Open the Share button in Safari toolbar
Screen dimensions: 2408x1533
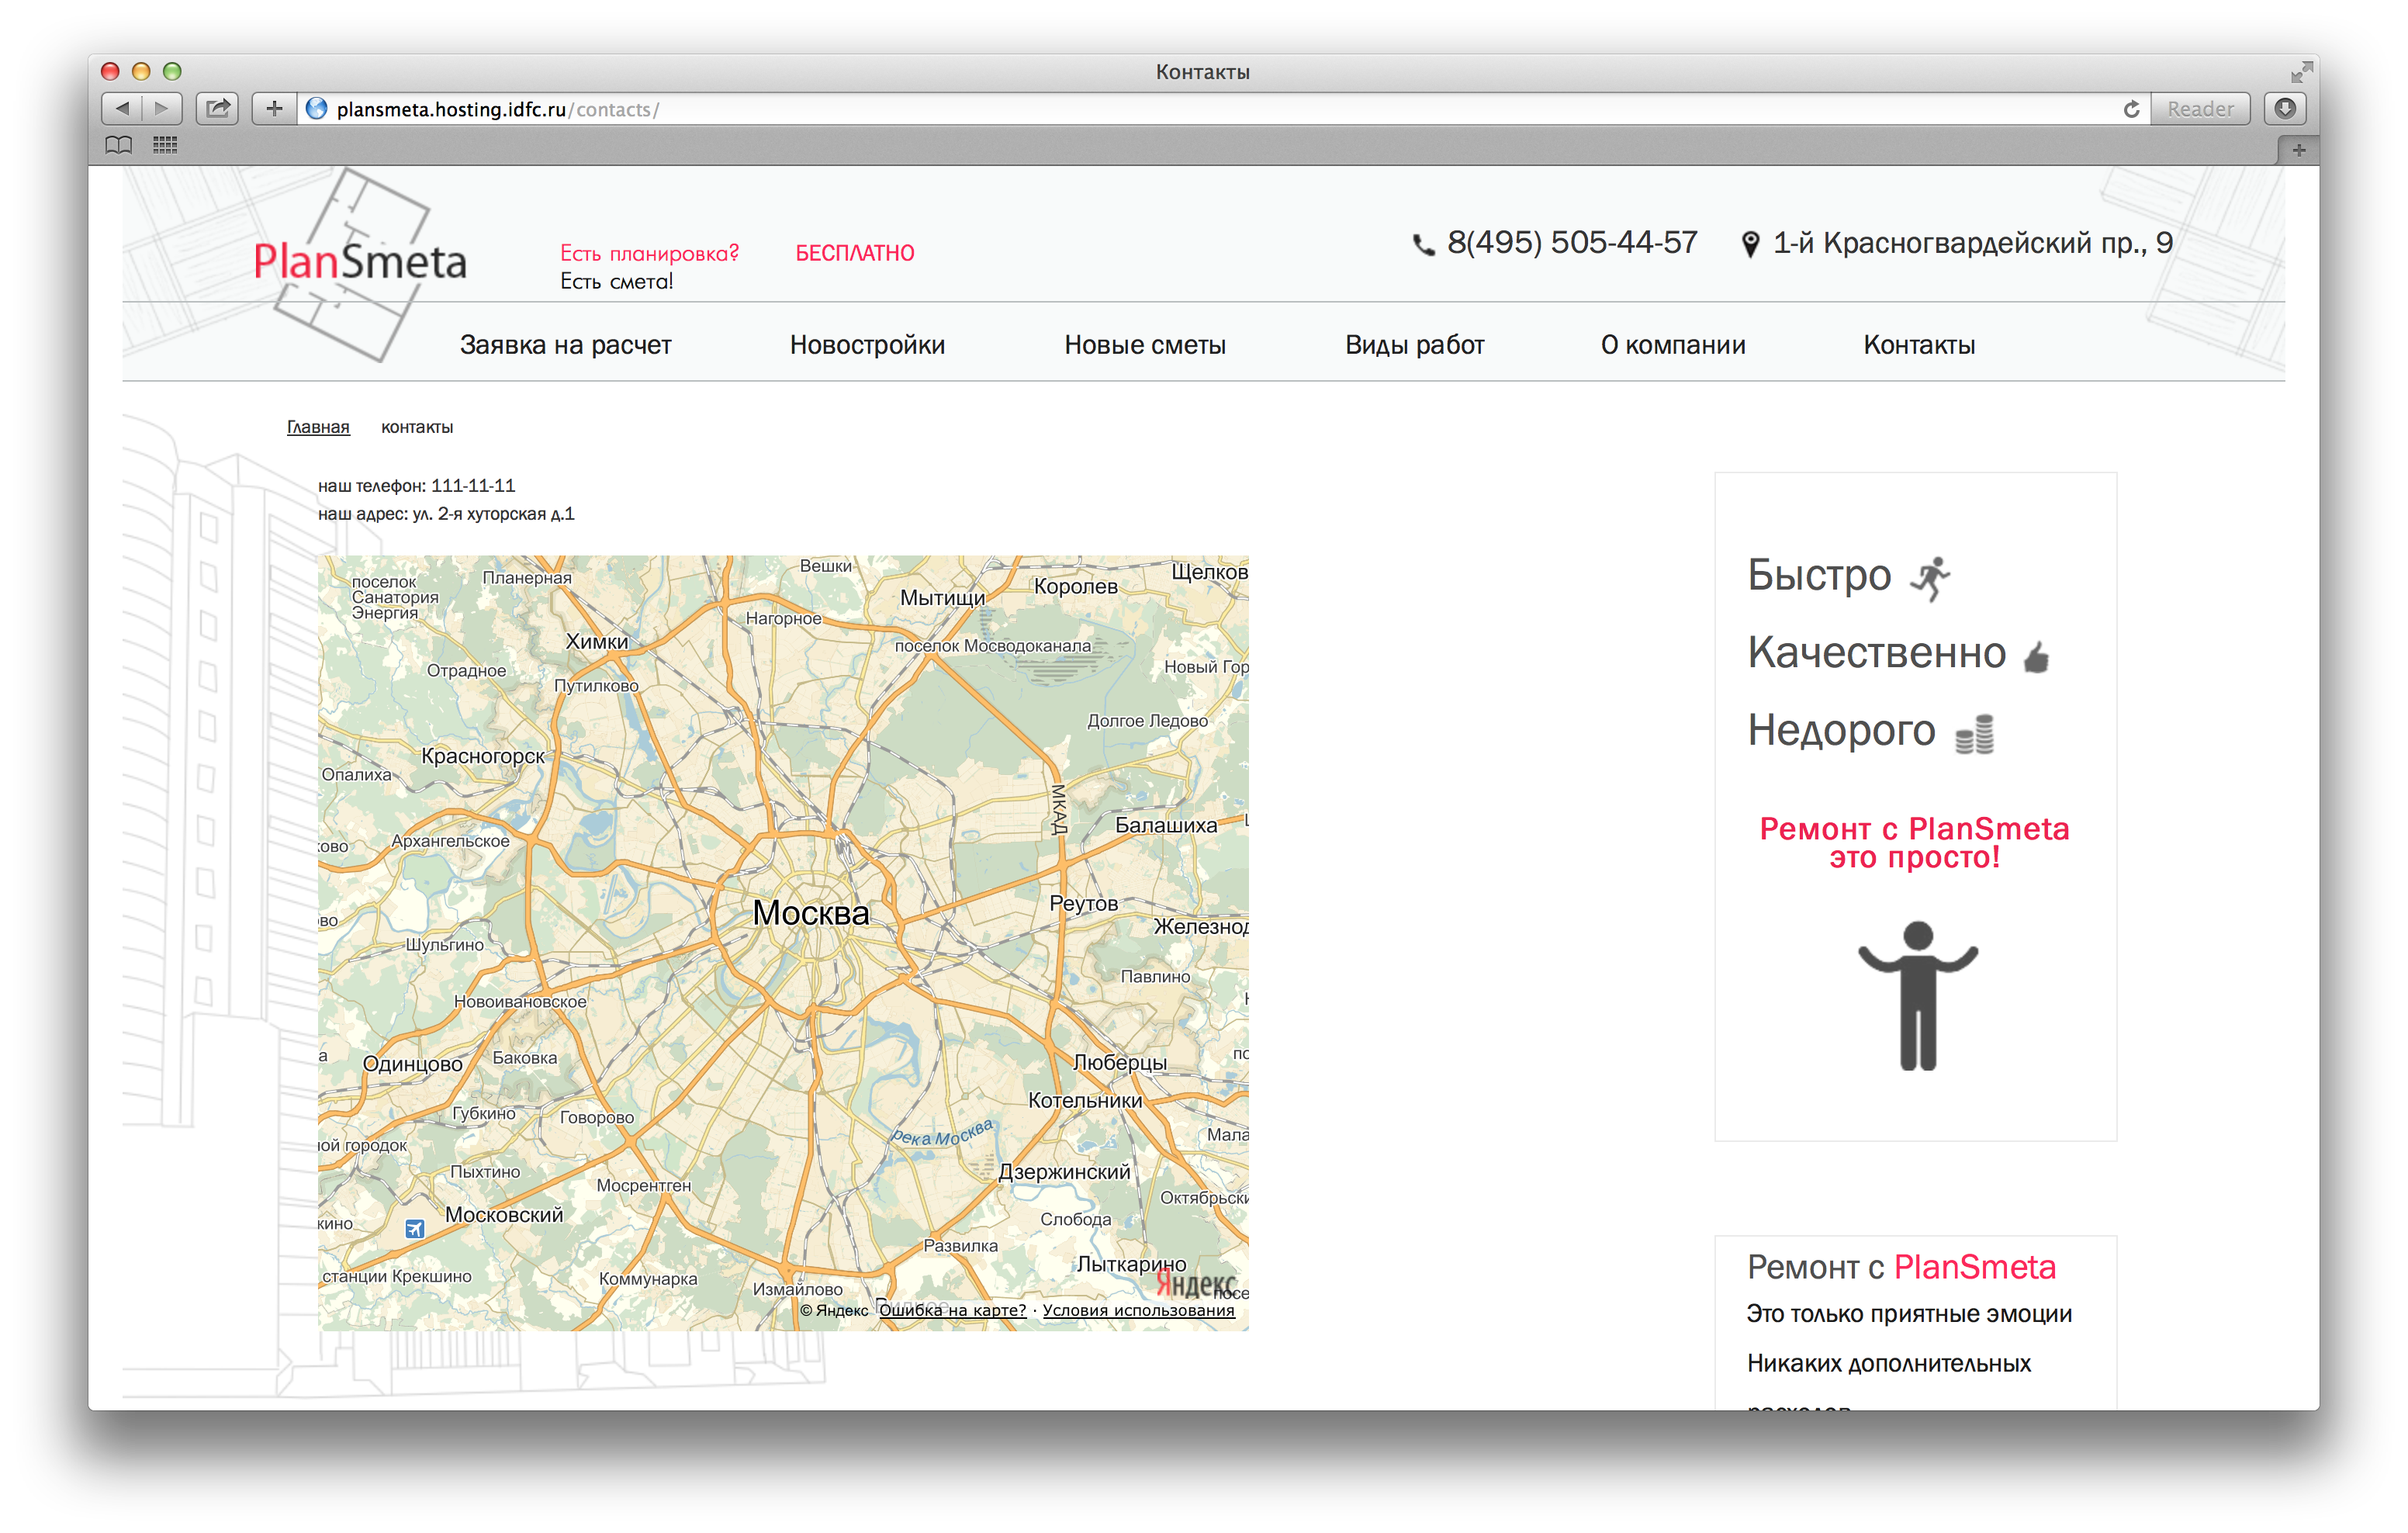click(x=217, y=108)
